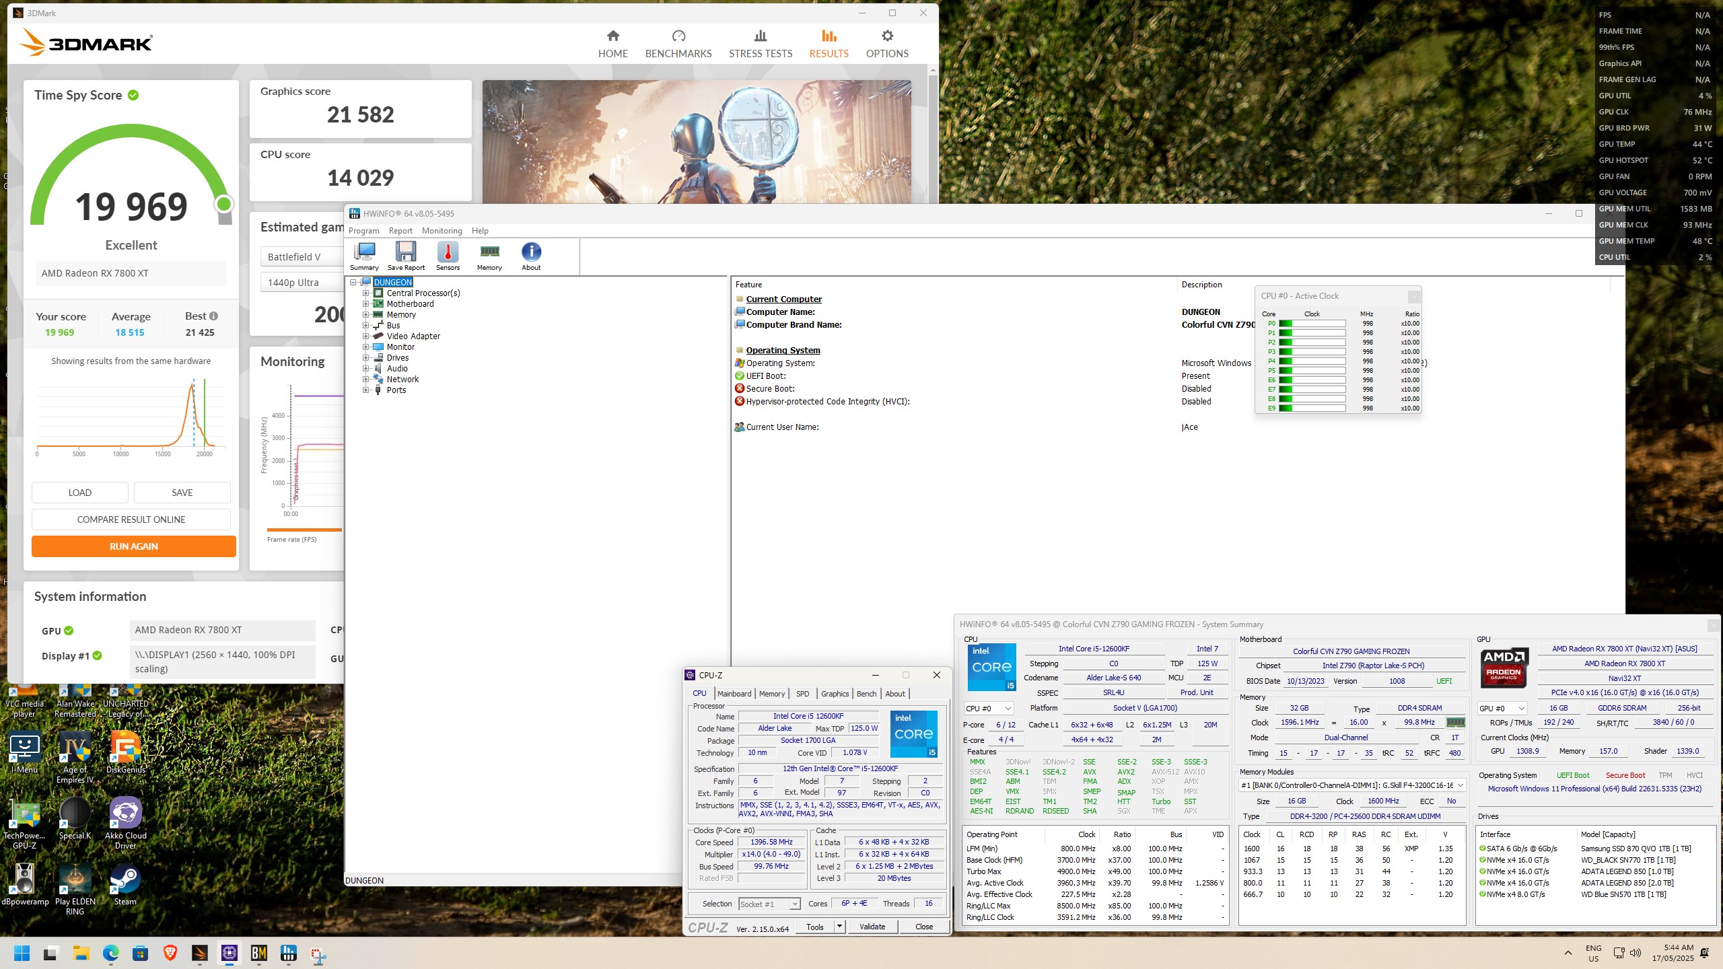Open Akko Cloud Driver desktop icon

(125, 824)
